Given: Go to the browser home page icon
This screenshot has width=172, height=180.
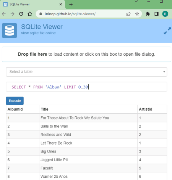Looking at the screenshot, I should [x=30, y=14].
